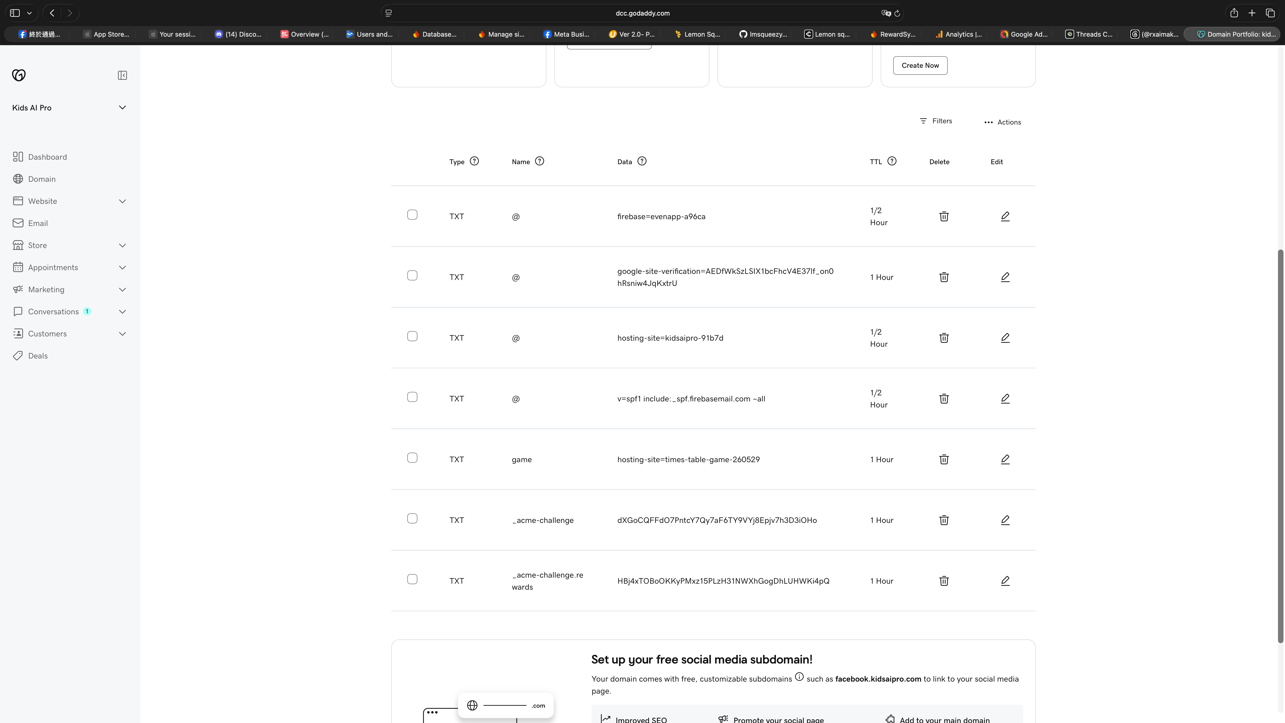Toggle the Safari sidebar button
The height and width of the screenshot is (723, 1285).
pyautogui.click(x=15, y=13)
